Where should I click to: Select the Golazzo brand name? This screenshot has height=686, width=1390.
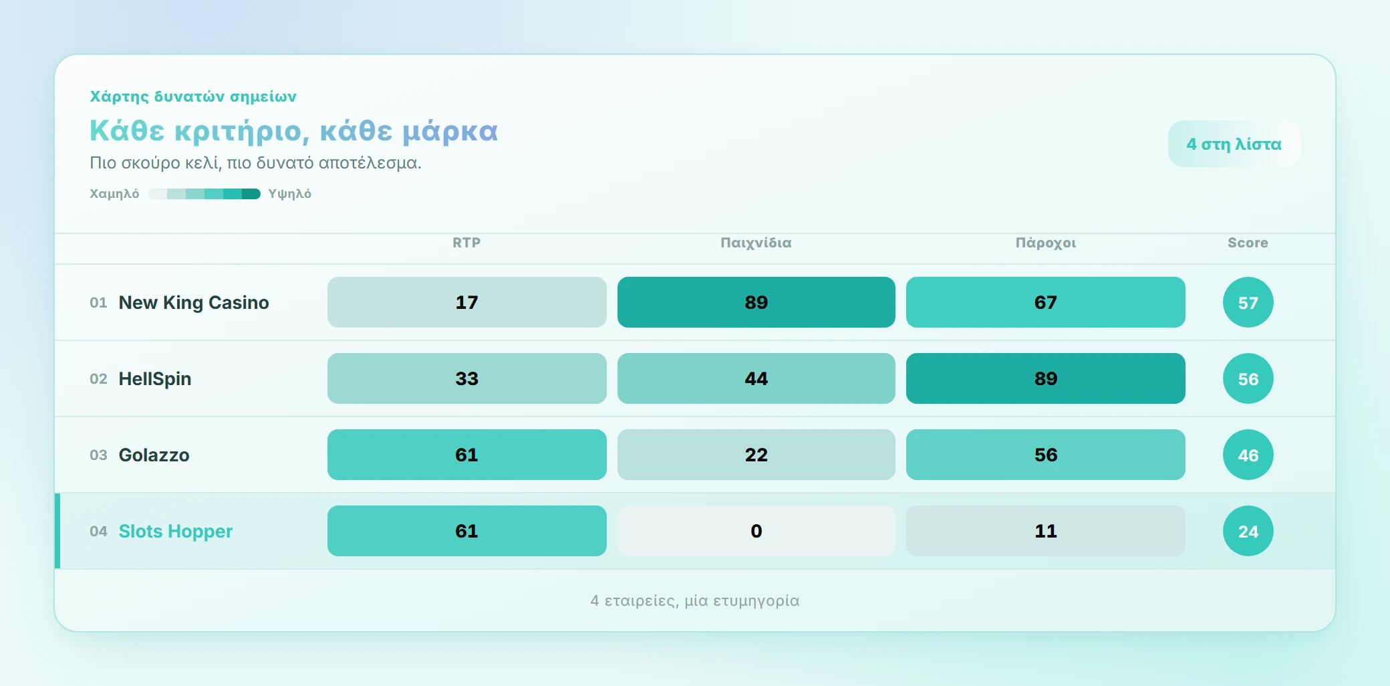coord(154,455)
